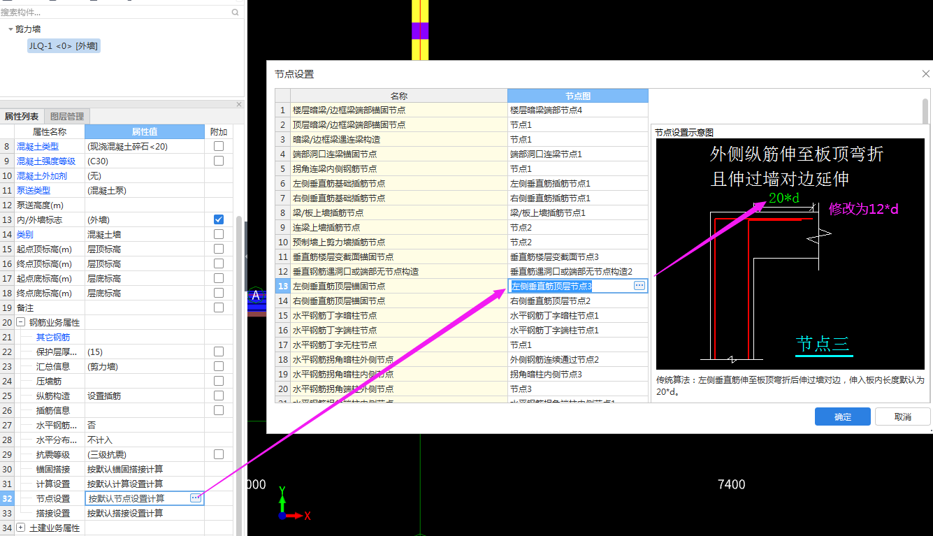Toggle the 混凝土强度等级 附加 checkbox
Image resolution: width=933 pixels, height=536 pixels.
point(219,161)
